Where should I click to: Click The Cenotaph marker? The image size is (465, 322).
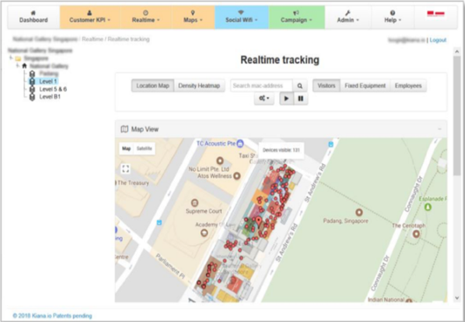(417, 234)
